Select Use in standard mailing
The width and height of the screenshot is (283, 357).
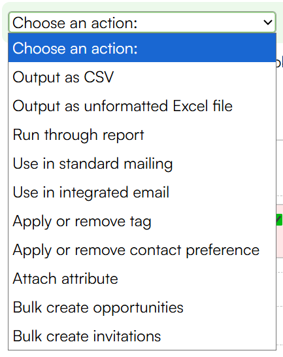(142, 163)
